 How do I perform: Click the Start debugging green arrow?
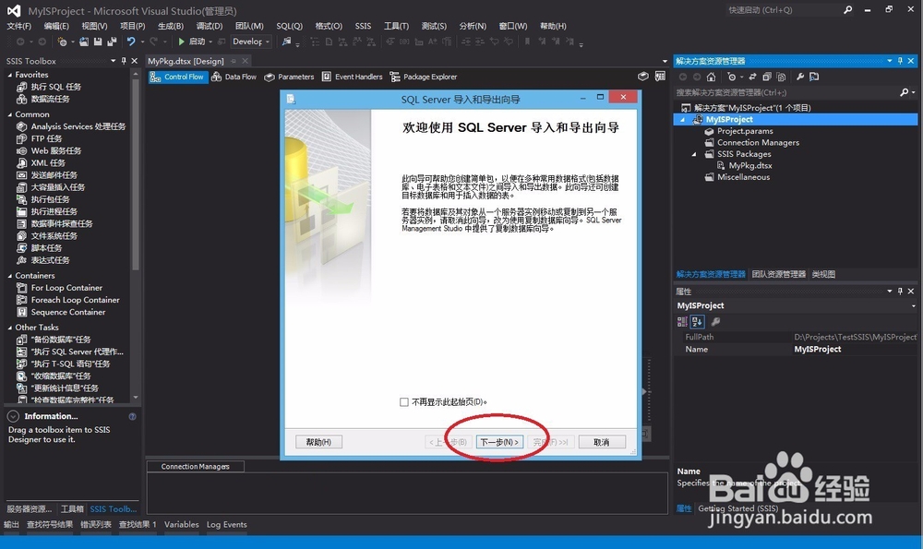point(181,42)
